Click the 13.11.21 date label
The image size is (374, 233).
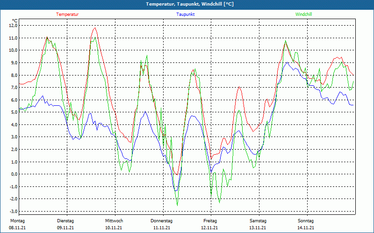(258, 228)
